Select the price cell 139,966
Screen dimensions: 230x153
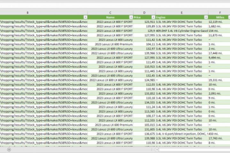[x=144, y=53]
